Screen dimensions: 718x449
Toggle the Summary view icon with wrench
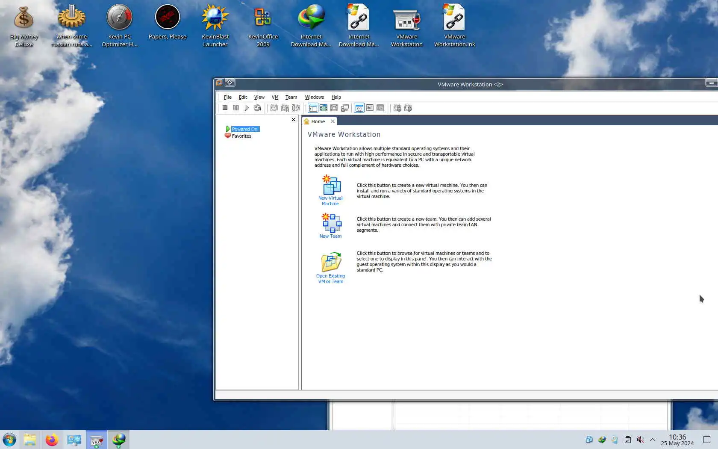[359, 108]
